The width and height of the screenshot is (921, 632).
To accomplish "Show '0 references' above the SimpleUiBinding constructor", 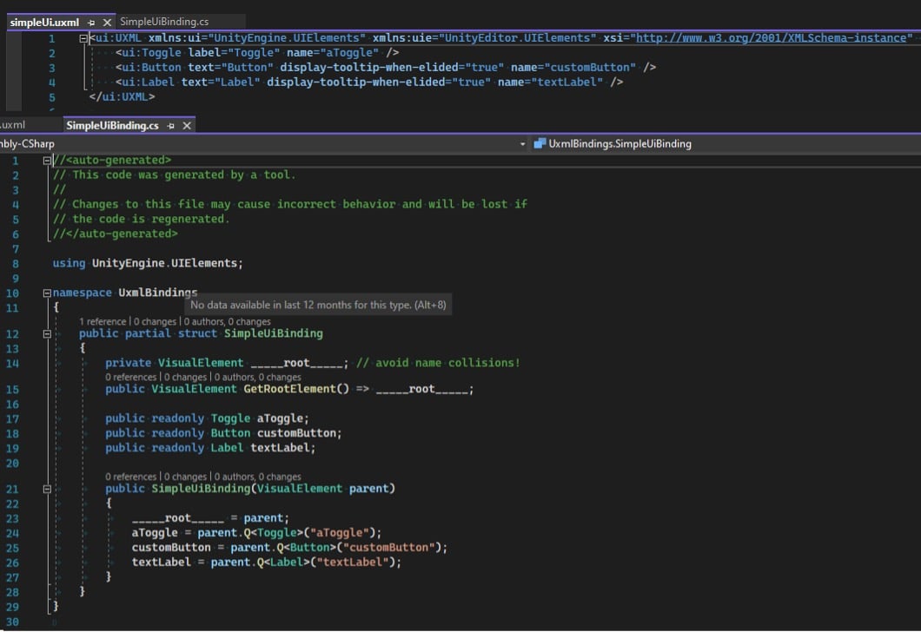I will (x=131, y=477).
